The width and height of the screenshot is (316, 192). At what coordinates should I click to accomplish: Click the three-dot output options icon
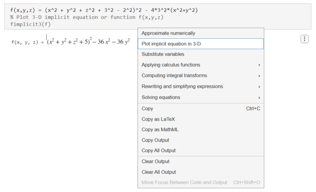(304, 39)
